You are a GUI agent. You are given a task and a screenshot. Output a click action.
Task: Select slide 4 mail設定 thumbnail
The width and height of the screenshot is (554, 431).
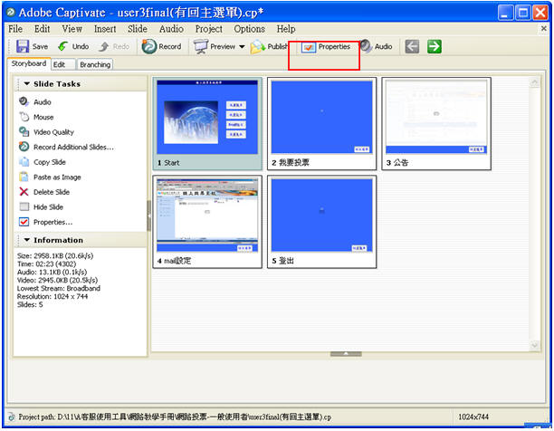[207, 222]
